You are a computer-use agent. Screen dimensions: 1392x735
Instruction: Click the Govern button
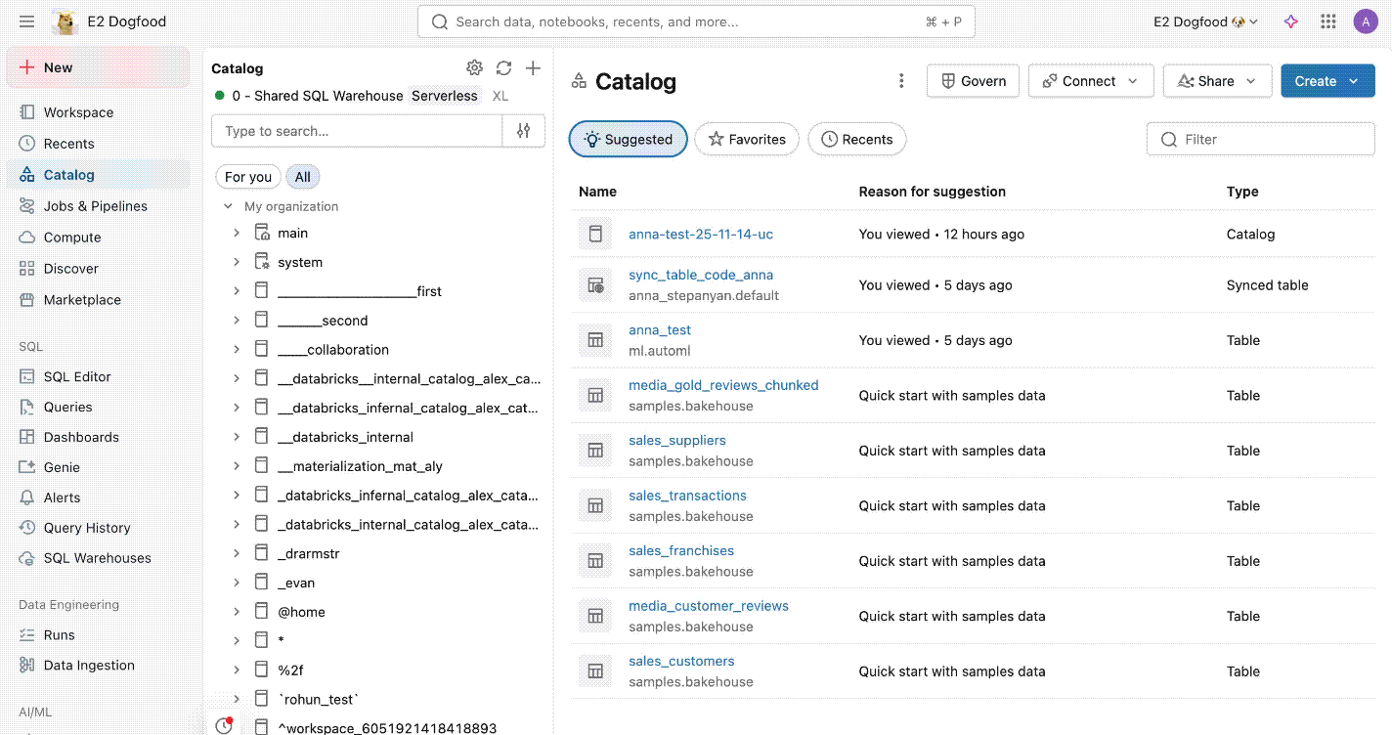click(973, 81)
